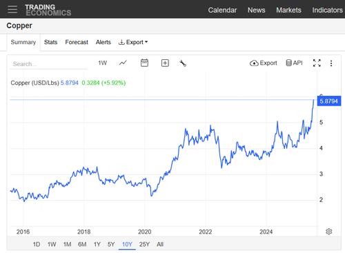Open chart settings gear icon

coord(329,232)
